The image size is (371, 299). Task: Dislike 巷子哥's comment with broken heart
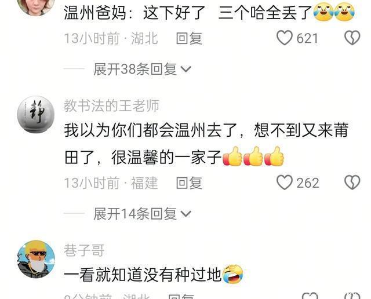click(x=352, y=296)
